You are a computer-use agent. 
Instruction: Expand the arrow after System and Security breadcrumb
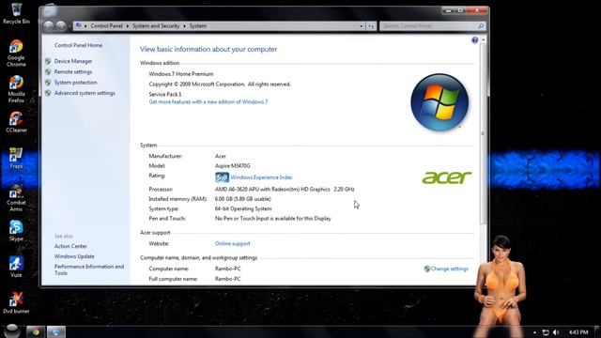[184, 26]
